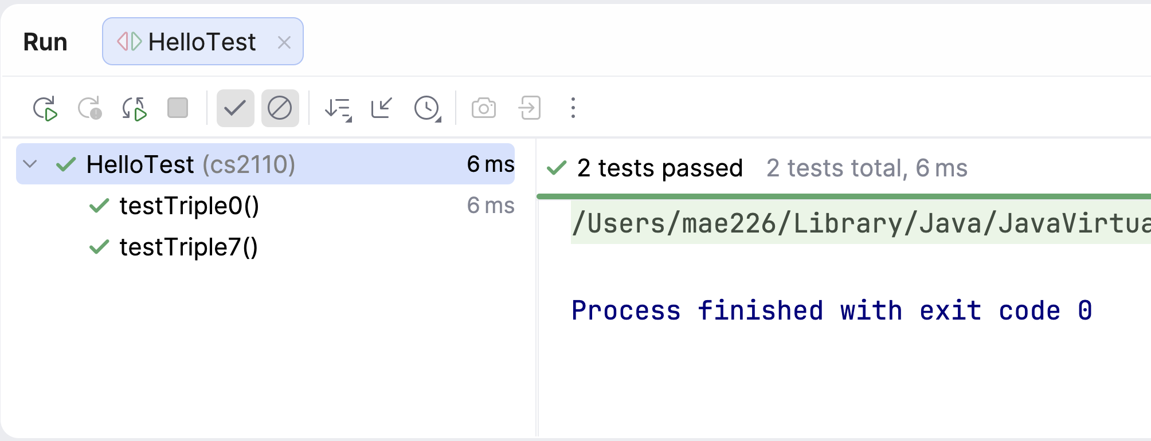Close the HelloTest run tab
1151x441 pixels.
[x=284, y=42]
